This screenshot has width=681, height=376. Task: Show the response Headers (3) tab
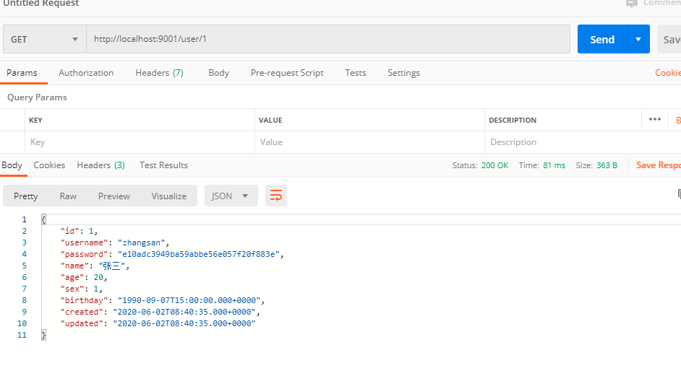[x=100, y=165]
